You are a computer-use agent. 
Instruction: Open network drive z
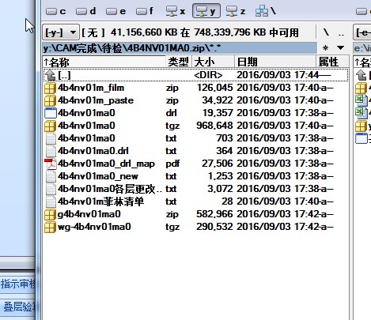[x=236, y=11]
